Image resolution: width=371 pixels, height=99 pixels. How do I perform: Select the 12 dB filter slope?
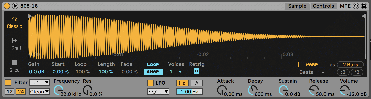pyautogui.click(x=9, y=92)
